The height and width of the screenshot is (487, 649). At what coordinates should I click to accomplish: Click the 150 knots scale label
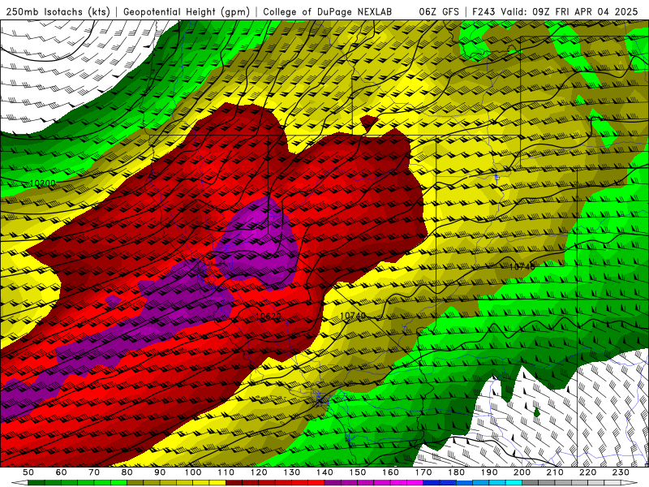point(358,472)
